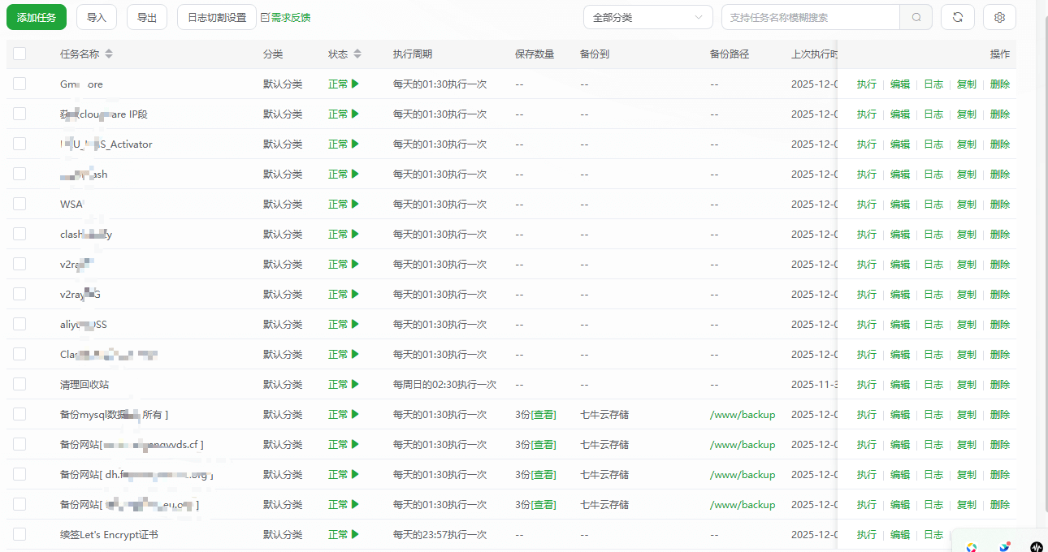
Task: Sort tasks using 状态 column arrows
Action: pos(357,54)
